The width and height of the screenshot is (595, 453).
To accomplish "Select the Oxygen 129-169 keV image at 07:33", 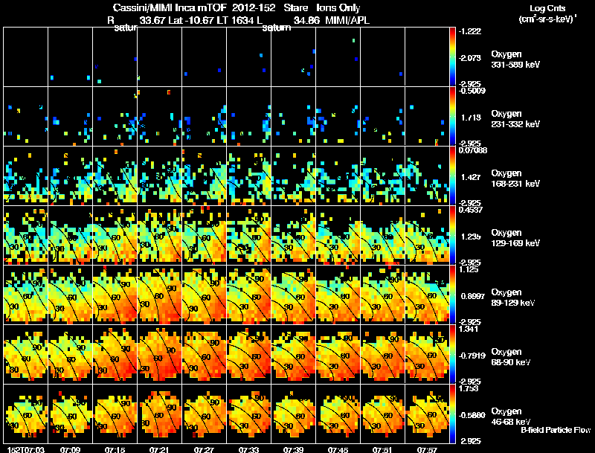I will [249, 235].
